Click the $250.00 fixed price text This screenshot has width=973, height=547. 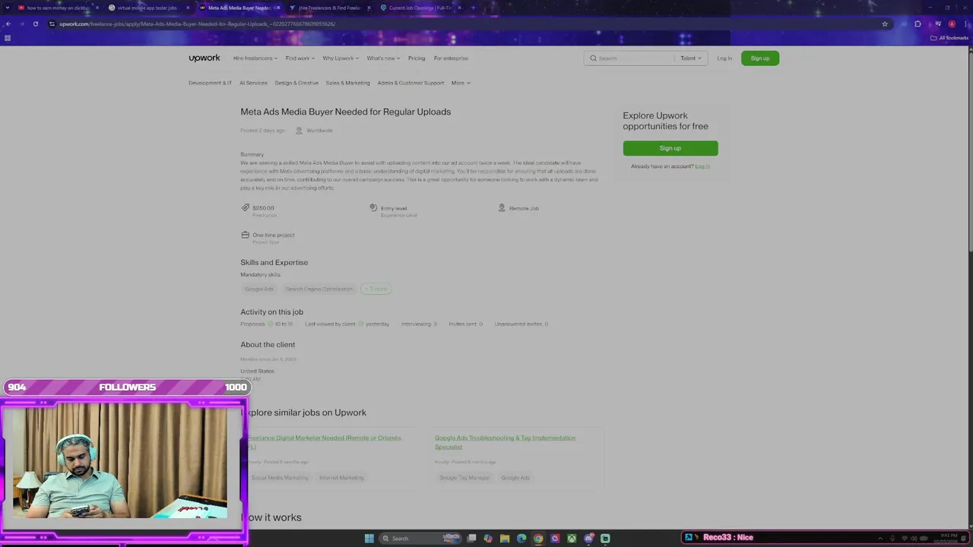pyautogui.click(x=263, y=208)
